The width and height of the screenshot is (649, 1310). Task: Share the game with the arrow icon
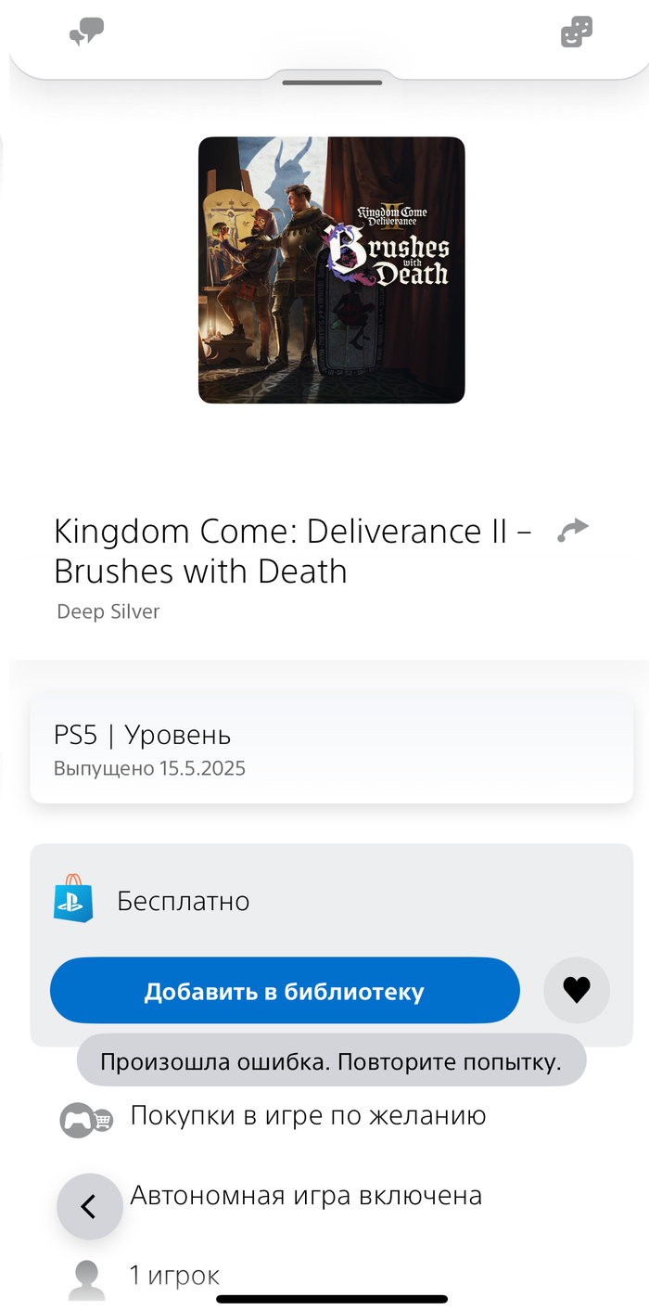(x=573, y=530)
